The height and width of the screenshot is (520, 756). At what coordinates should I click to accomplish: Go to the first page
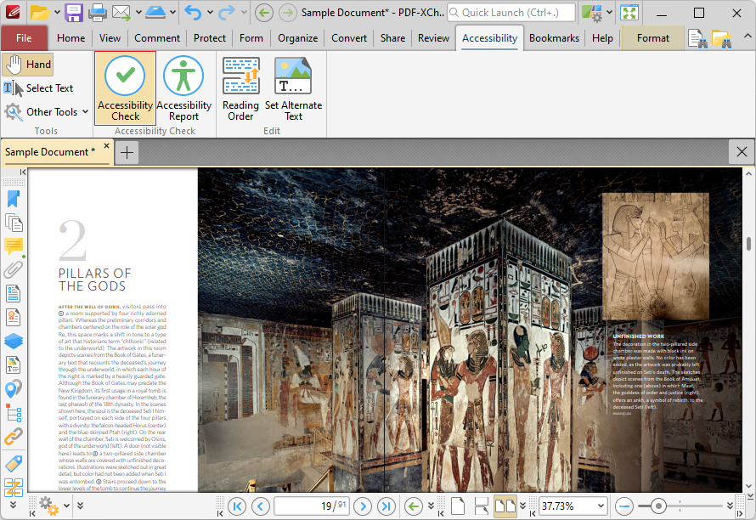tap(237, 506)
